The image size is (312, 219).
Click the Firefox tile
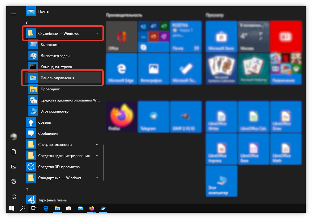121,117
